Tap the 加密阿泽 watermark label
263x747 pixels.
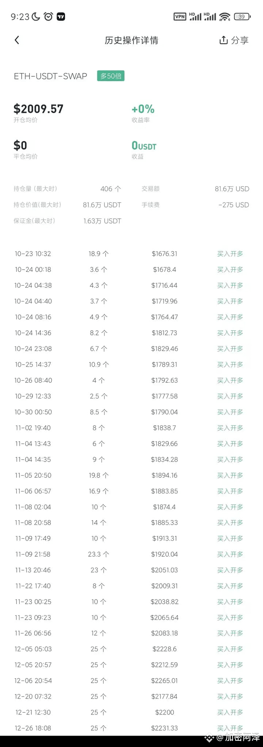(x=242, y=738)
